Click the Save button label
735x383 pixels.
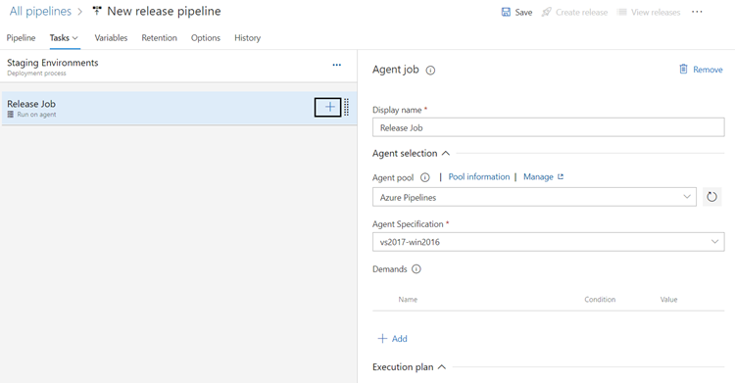point(523,13)
